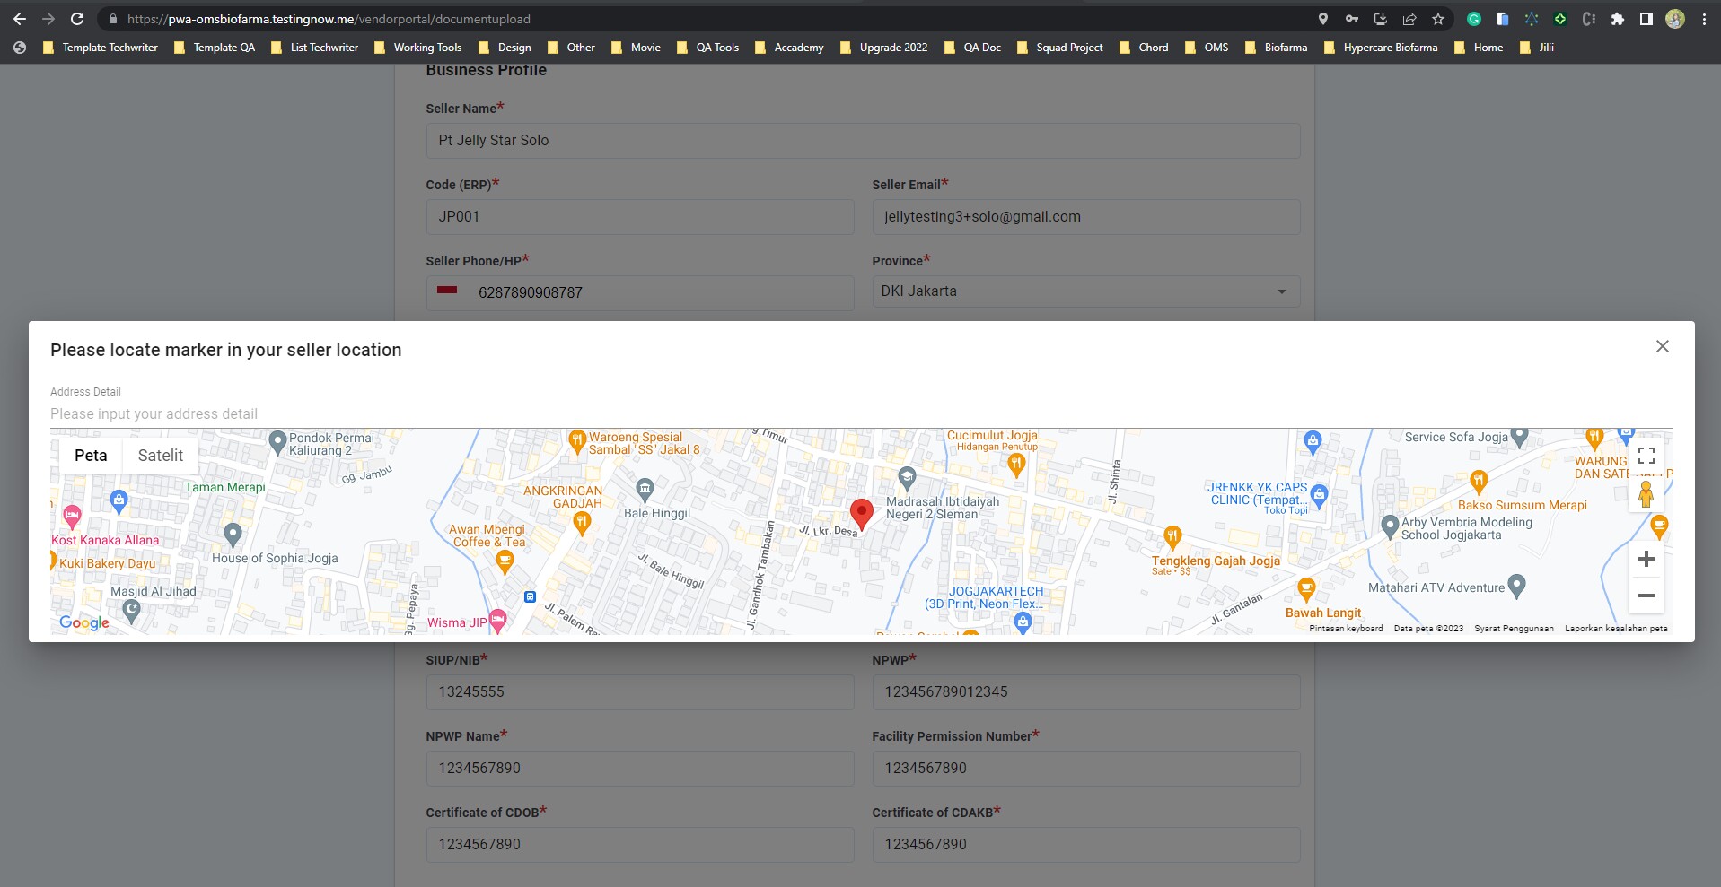Click Bawah Langit restaurant pin
Viewport: 1721px width, 887px height.
tap(1306, 589)
